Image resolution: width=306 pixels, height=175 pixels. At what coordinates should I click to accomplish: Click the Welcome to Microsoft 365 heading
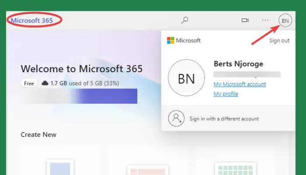tap(82, 69)
